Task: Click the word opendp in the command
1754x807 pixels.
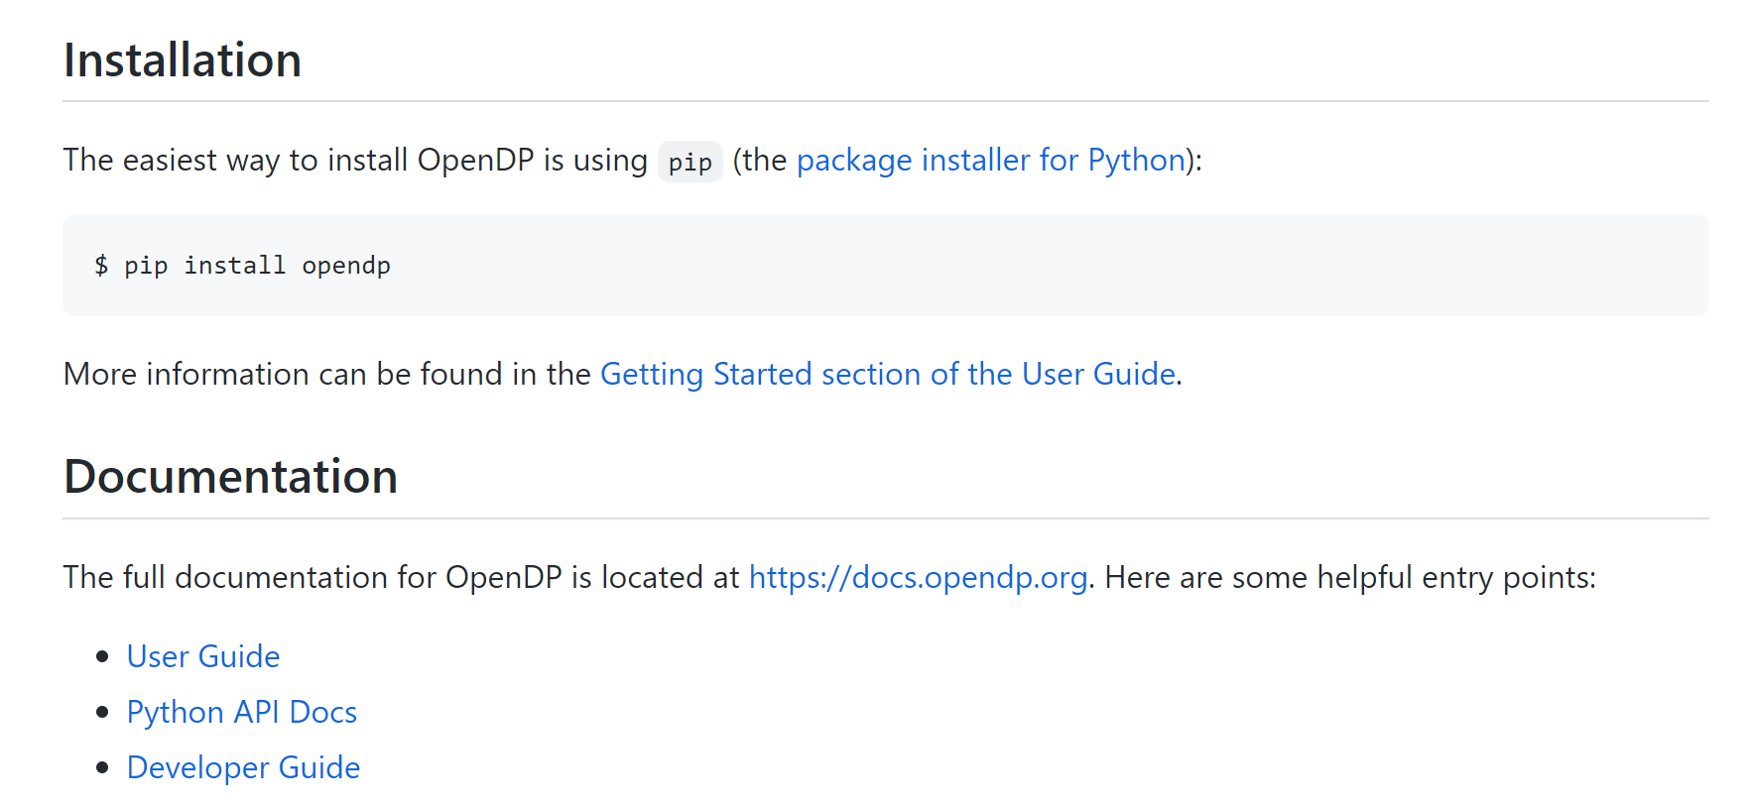Action: 346,266
